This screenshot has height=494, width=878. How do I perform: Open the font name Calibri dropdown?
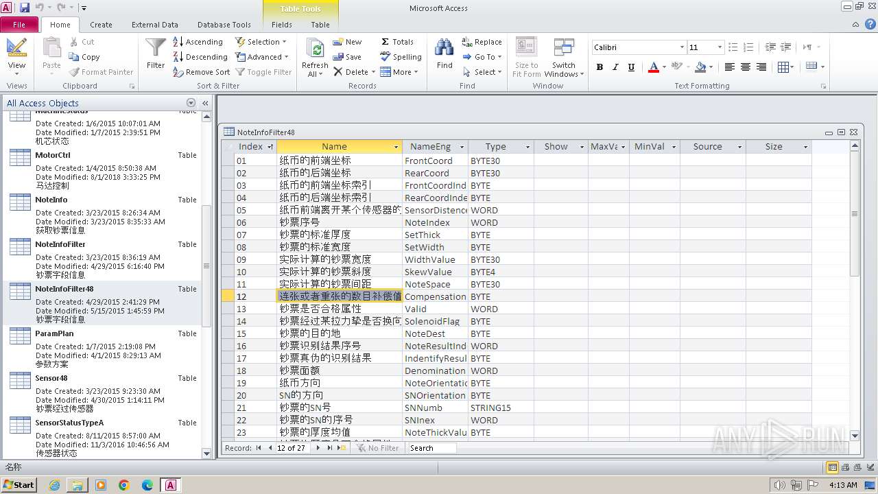pos(682,47)
